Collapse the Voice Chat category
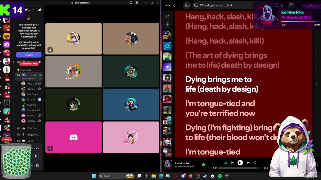The width and height of the screenshot is (321, 180). (26, 70)
